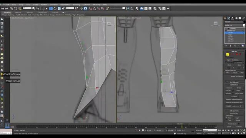Click the Vertex sub-object selection icon
246x138 pixels.
pos(228,54)
